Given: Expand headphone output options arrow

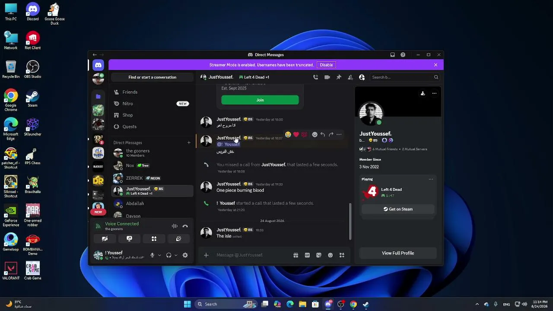Looking at the screenshot, I should pos(176,255).
